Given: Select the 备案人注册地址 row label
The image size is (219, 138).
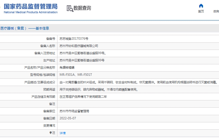Looking at the screenshot, I should point(45,53).
